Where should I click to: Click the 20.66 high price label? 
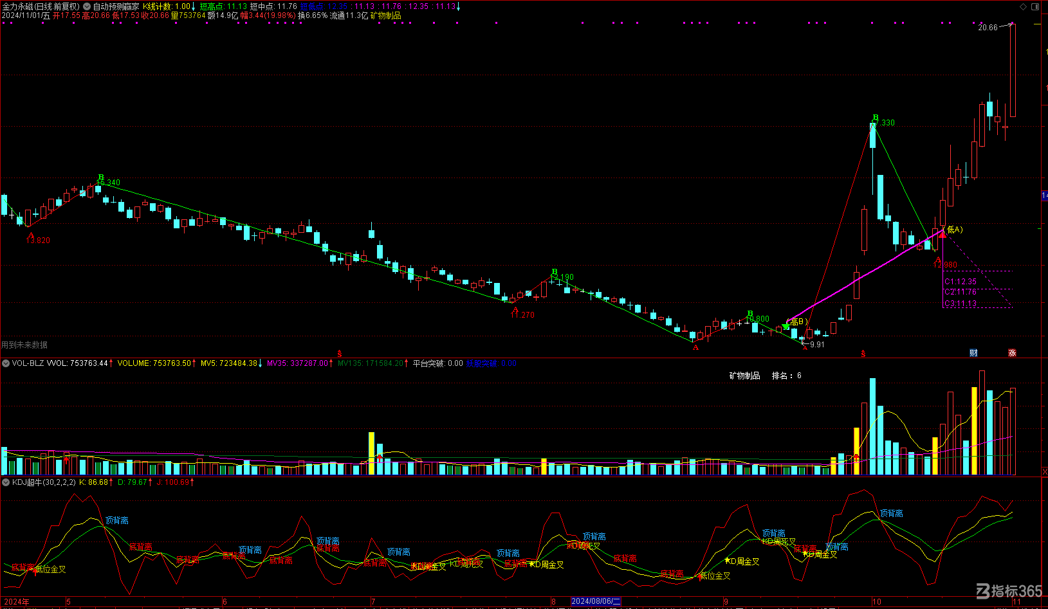[x=988, y=28]
